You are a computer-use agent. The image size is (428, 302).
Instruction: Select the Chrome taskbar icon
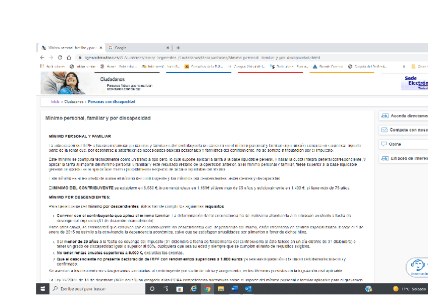[x=207, y=289]
